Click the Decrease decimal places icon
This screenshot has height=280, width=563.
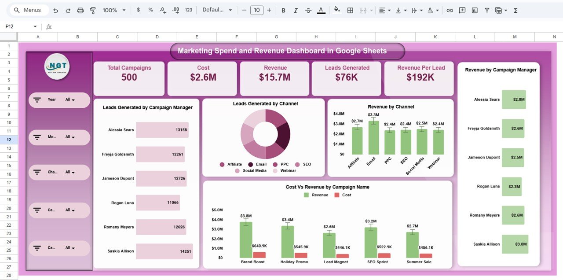pos(162,10)
